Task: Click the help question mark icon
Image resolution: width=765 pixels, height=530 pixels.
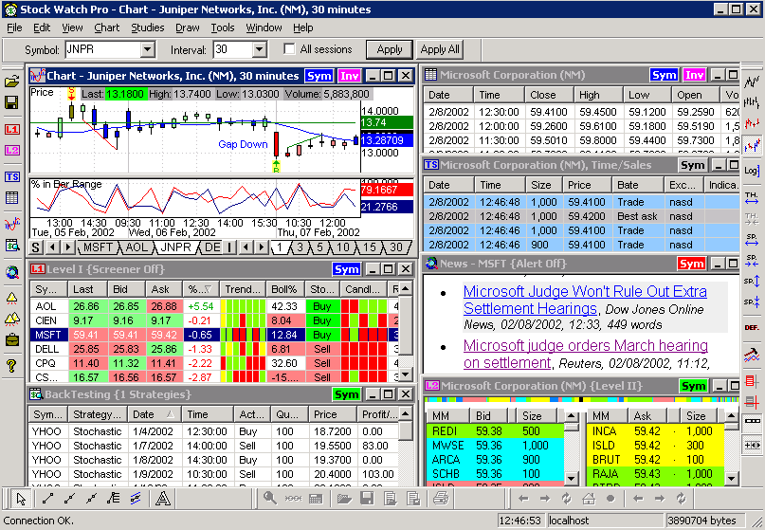Action: (12, 365)
